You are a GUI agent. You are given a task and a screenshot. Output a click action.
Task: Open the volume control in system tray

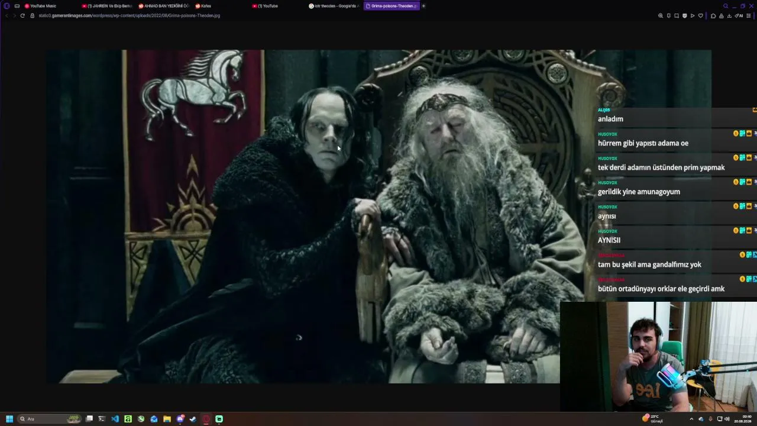coord(727,419)
